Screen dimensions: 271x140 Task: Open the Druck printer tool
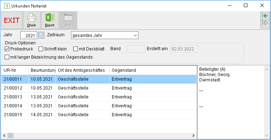[32, 20]
